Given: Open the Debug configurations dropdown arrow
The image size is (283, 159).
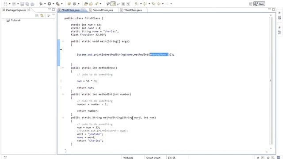Looking at the screenshot, I should [x=45, y=4].
